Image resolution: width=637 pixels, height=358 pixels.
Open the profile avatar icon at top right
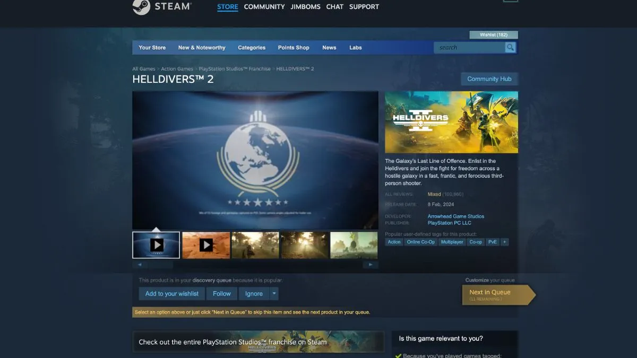coord(510,1)
